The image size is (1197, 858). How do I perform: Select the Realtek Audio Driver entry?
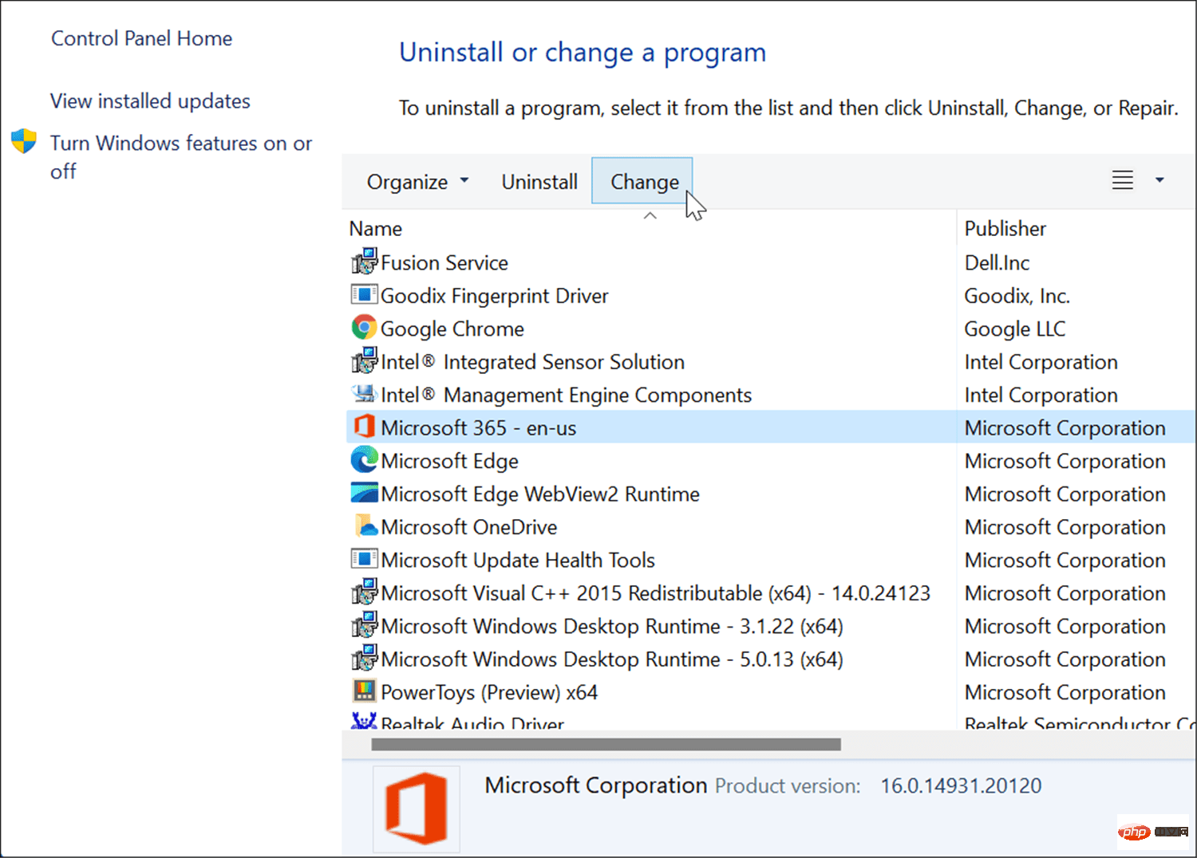[x=472, y=722]
